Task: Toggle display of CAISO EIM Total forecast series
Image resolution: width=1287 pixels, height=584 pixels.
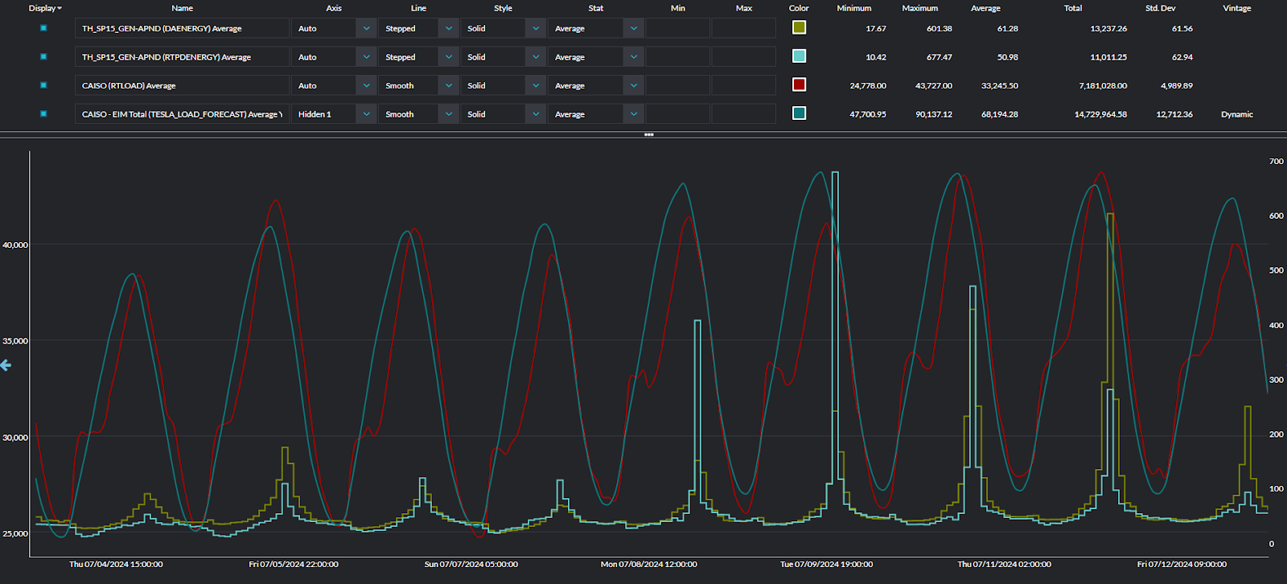Action: point(43,113)
